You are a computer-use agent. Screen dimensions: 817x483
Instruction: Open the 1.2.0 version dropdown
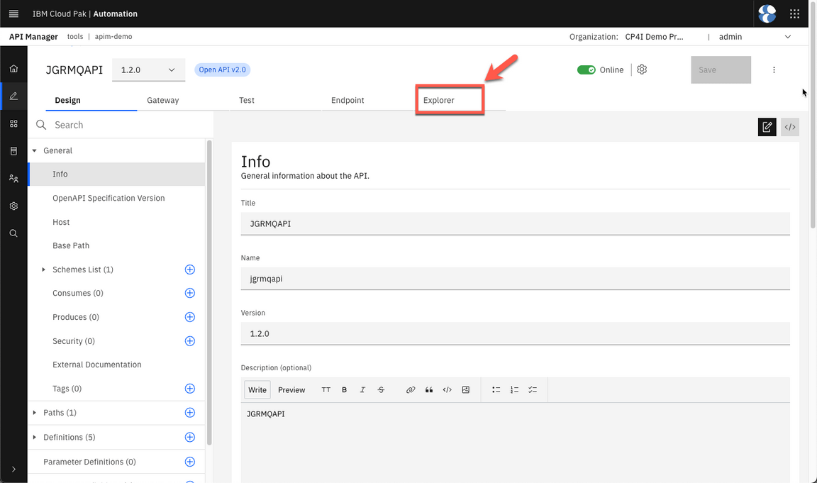[148, 70]
